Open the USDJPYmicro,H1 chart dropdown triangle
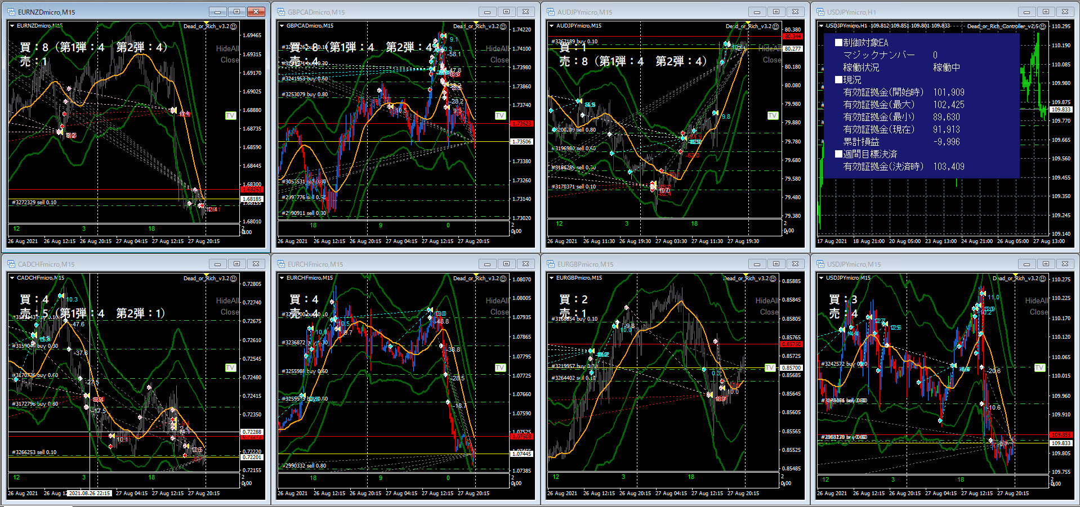Image resolution: width=1080 pixels, height=507 pixels. [x=821, y=26]
